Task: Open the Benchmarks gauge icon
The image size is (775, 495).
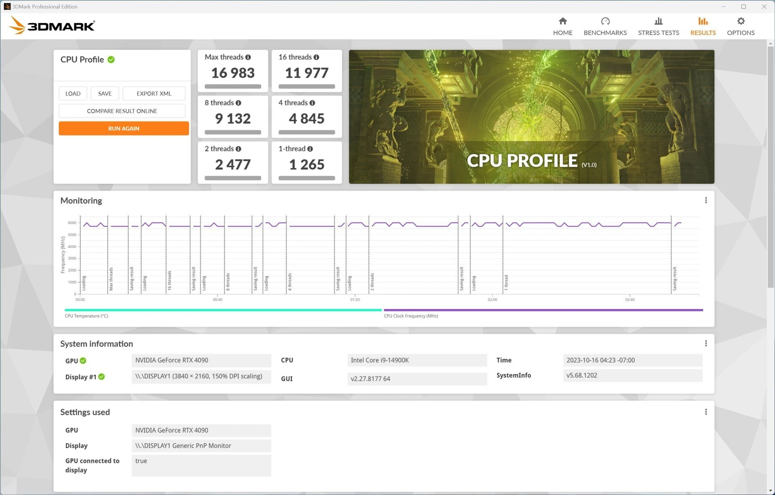Action: click(605, 21)
